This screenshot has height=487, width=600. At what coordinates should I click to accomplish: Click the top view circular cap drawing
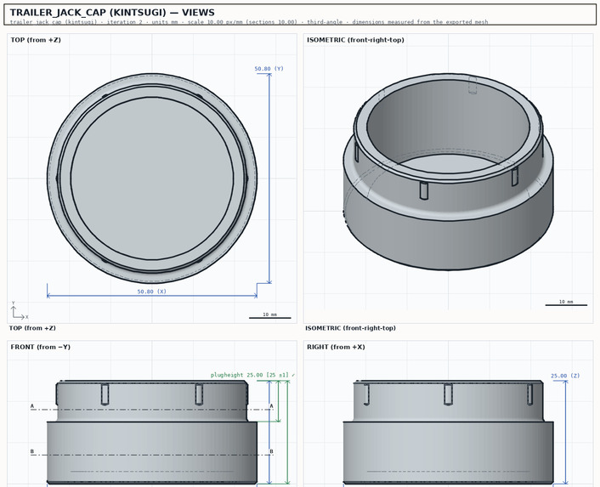pyautogui.click(x=152, y=178)
